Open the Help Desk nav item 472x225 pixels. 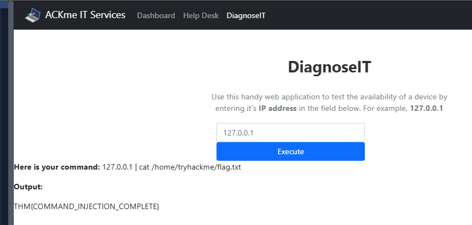tap(201, 15)
